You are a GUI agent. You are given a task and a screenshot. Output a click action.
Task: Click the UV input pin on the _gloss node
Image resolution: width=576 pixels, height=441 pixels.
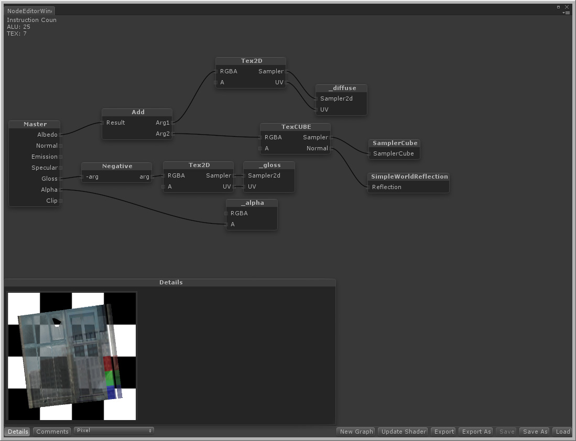244,186
